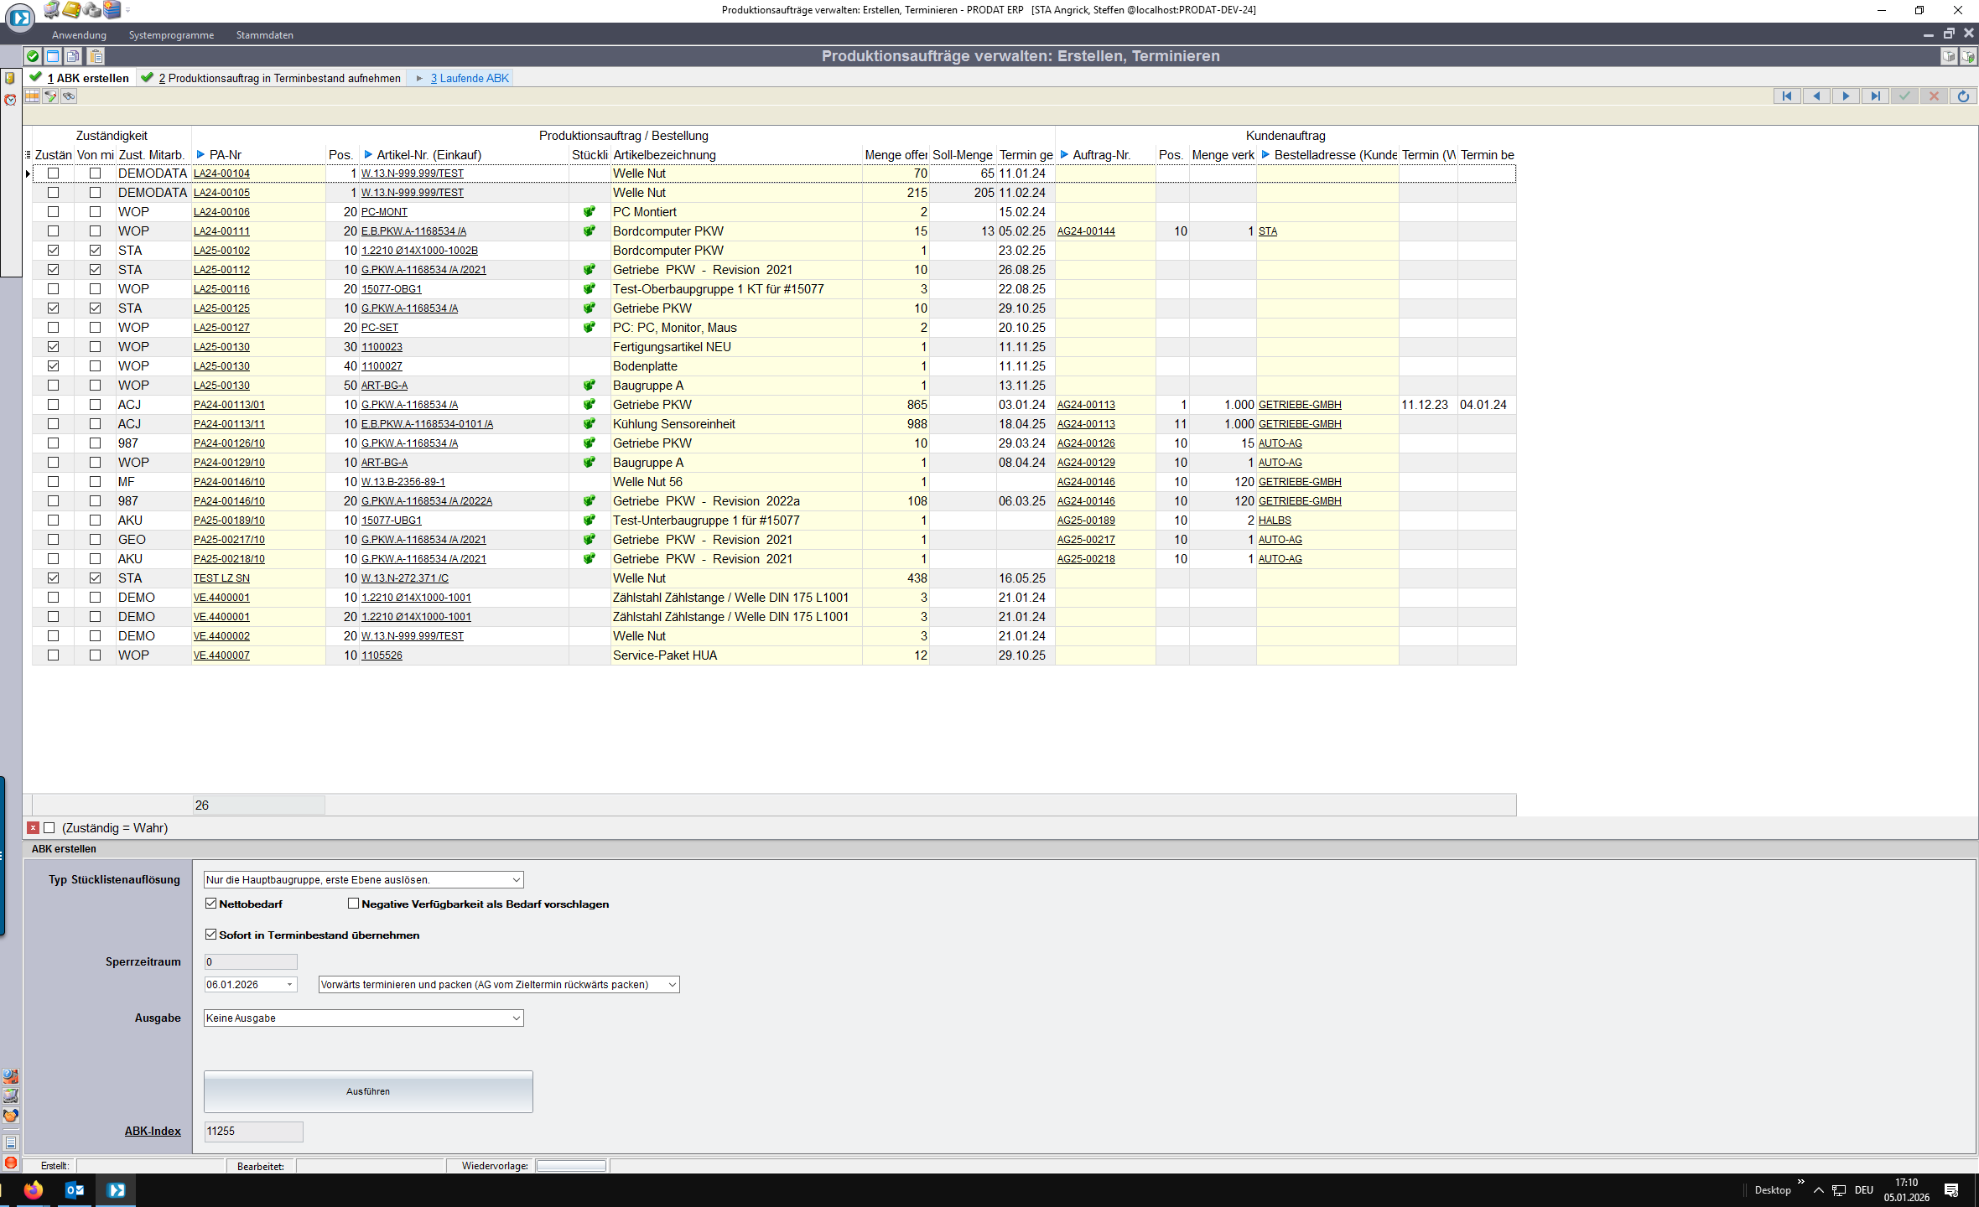This screenshot has height=1207, width=1979.
Task: Switch to the 3 Laufende ABK tab
Action: click(470, 78)
